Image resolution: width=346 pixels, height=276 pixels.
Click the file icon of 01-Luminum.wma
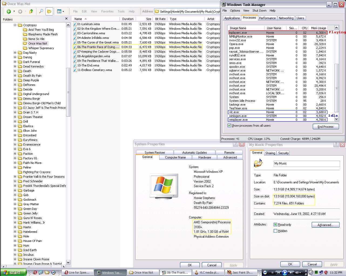[75, 24]
